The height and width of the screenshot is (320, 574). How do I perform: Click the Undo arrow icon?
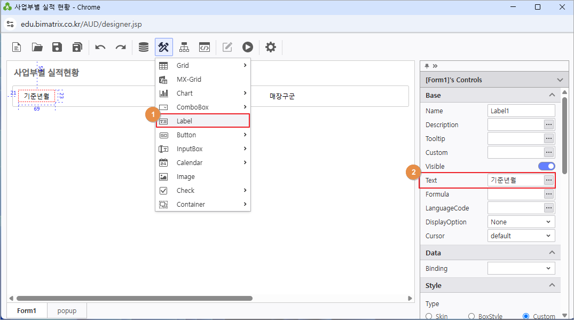[100, 47]
